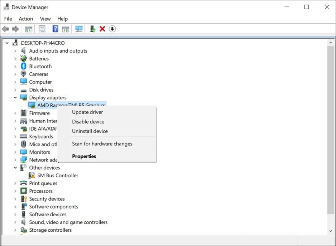Select Disable device in context menu
The height and width of the screenshot is (246, 336).
pos(88,122)
